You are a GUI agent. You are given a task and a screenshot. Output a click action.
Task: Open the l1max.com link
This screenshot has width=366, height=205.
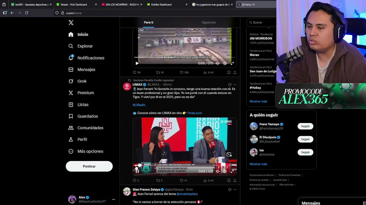click(x=194, y=113)
